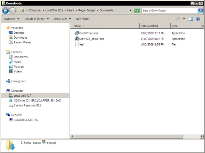205x153 pixels.
Task: Click horizontal scrollbar left arrow
Action: click(72, 136)
